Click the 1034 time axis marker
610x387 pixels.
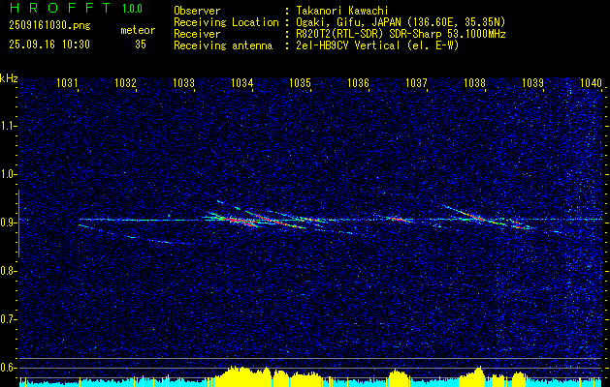click(x=242, y=82)
